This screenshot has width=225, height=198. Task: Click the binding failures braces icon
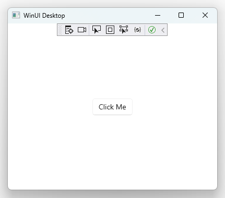(137, 30)
